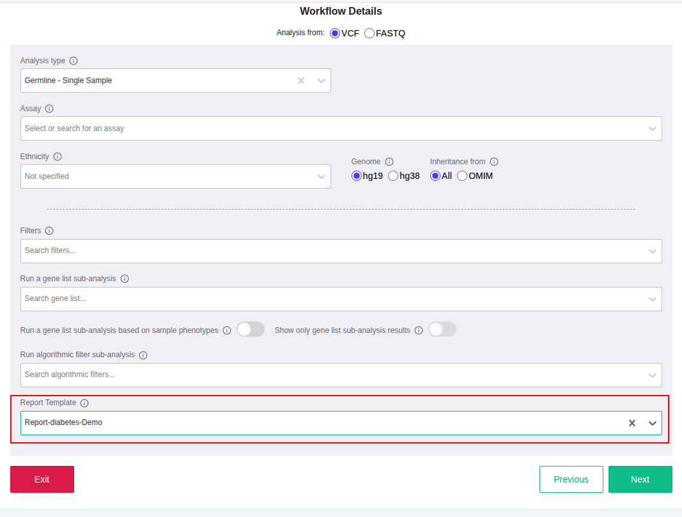682x517 pixels.
Task: Select FASTQ as the analysis source
Action: point(369,33)
